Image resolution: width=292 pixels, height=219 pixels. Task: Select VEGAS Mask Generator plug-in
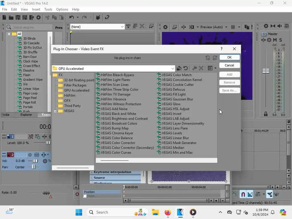179,143
